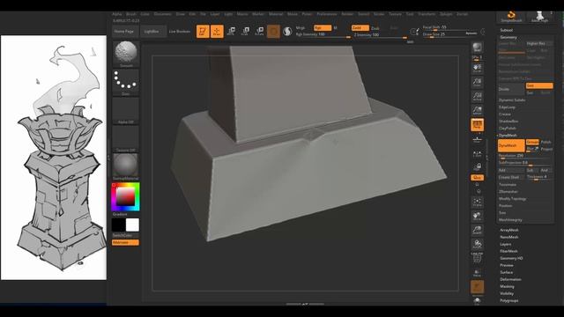
Task: Toggle Transp transparency button
Action: pos(478,273)
